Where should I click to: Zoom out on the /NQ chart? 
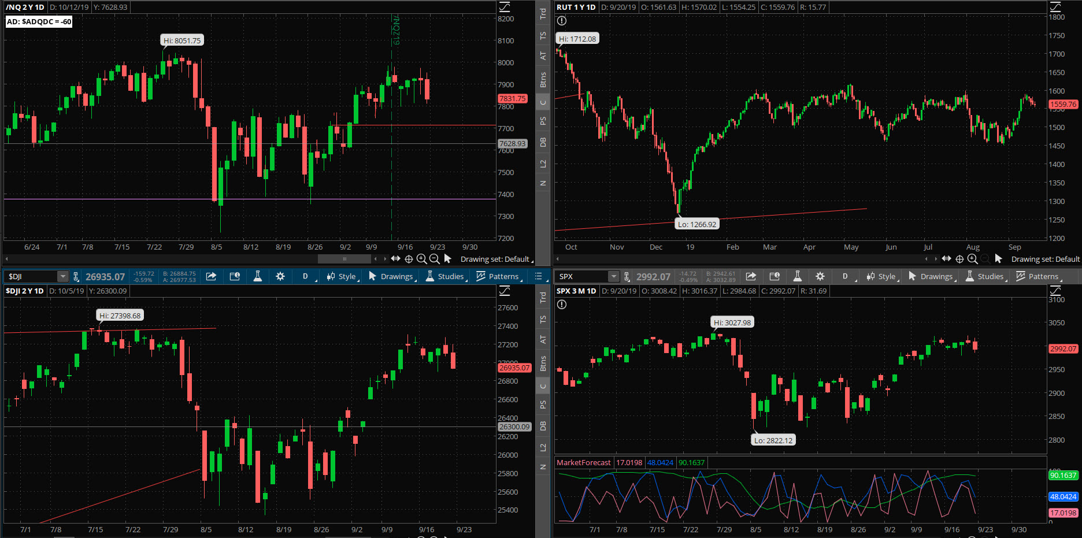[x=435, y=259]
